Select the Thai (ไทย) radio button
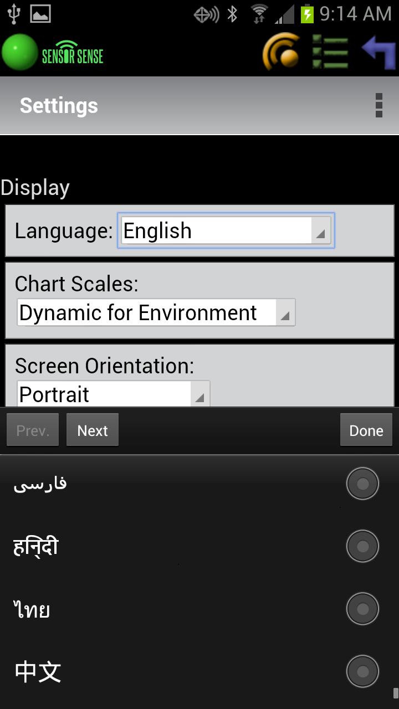Viewport: 399px width, 709px height. pyautogui.click(x=362, y=609)
